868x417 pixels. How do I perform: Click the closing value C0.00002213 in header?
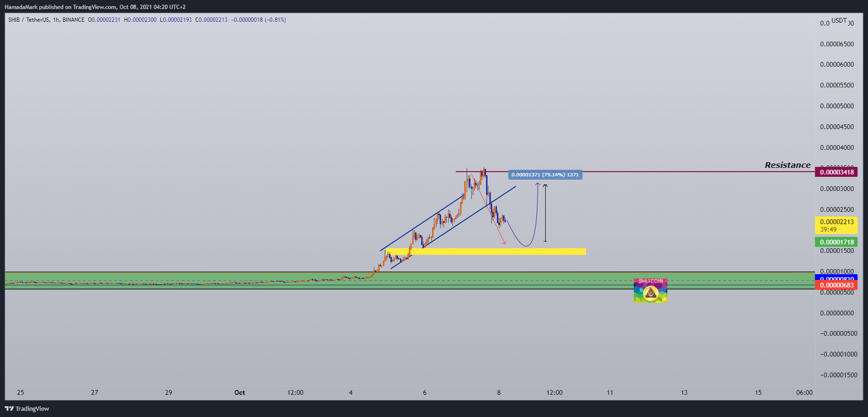pyautogui.click(x=211, y=20)
